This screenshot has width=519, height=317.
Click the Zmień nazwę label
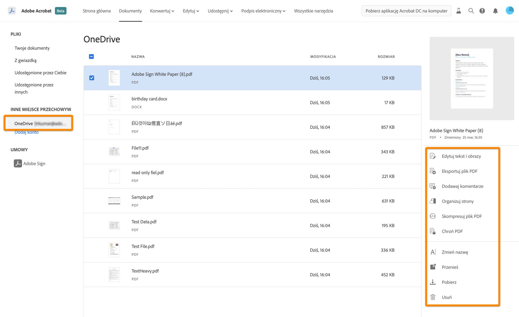coord(455,252)
